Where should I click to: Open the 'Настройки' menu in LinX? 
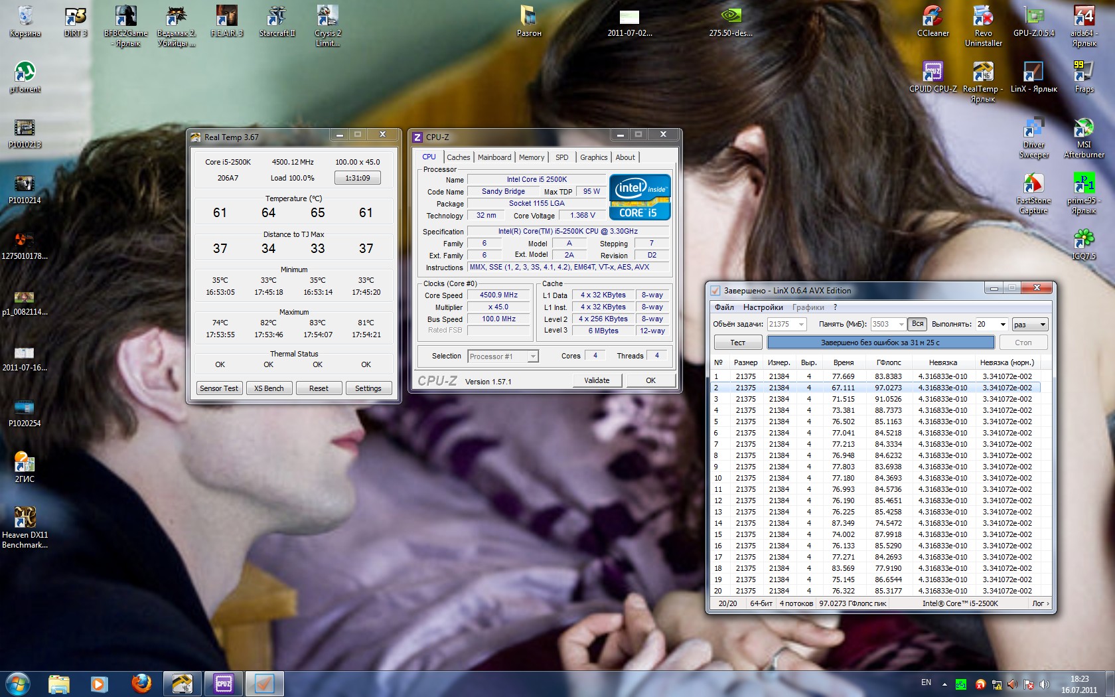(763, 307)
